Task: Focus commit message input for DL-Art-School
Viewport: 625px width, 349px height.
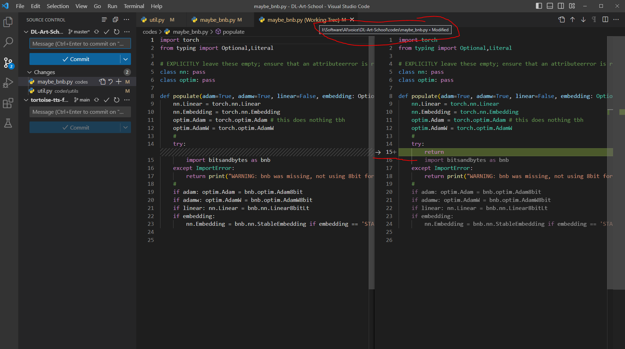Action: tap(80, 44)
